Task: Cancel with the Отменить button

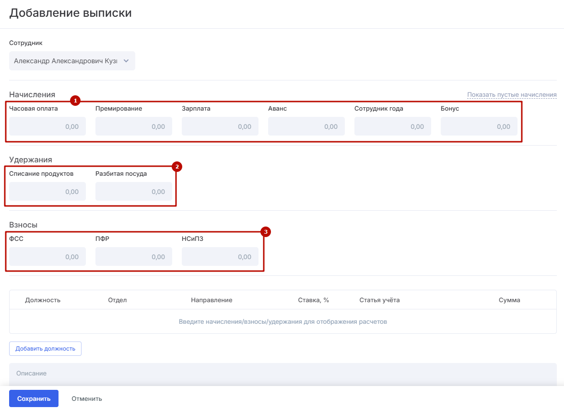Action: (87, 398)
